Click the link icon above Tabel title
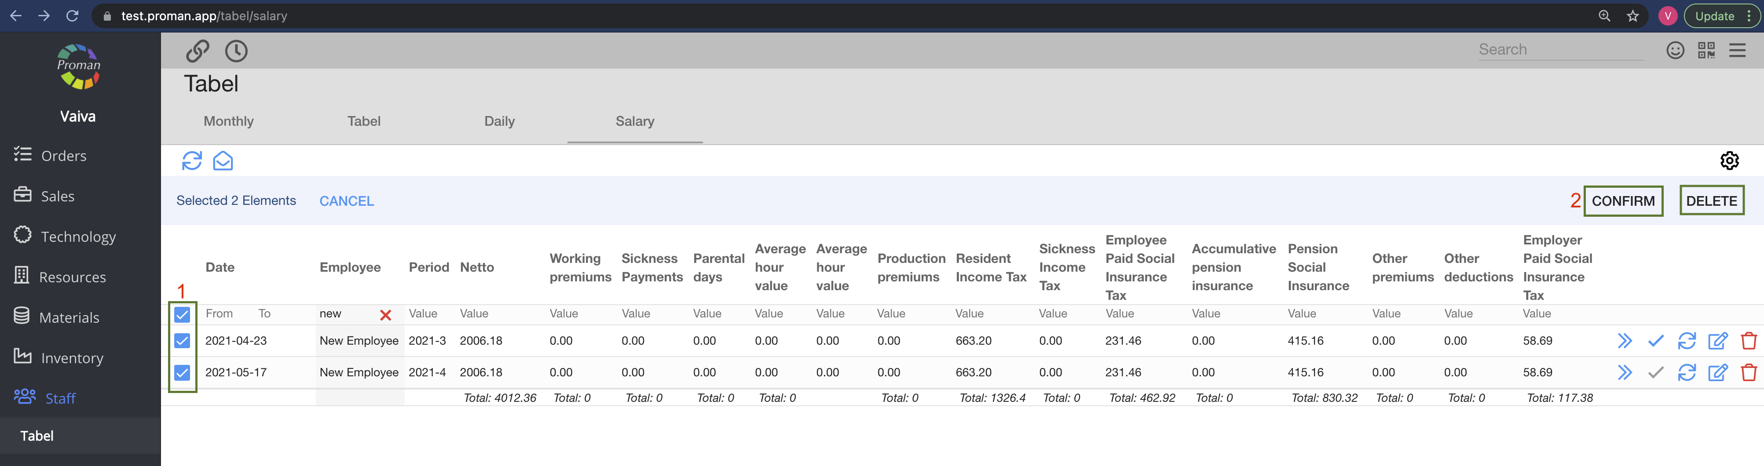Screen dimensions: 1764x466 (197, 51)
